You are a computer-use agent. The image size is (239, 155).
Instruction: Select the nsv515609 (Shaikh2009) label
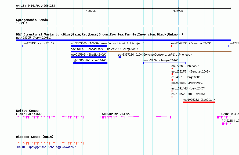pyautogui.click(x=89, y=55)
